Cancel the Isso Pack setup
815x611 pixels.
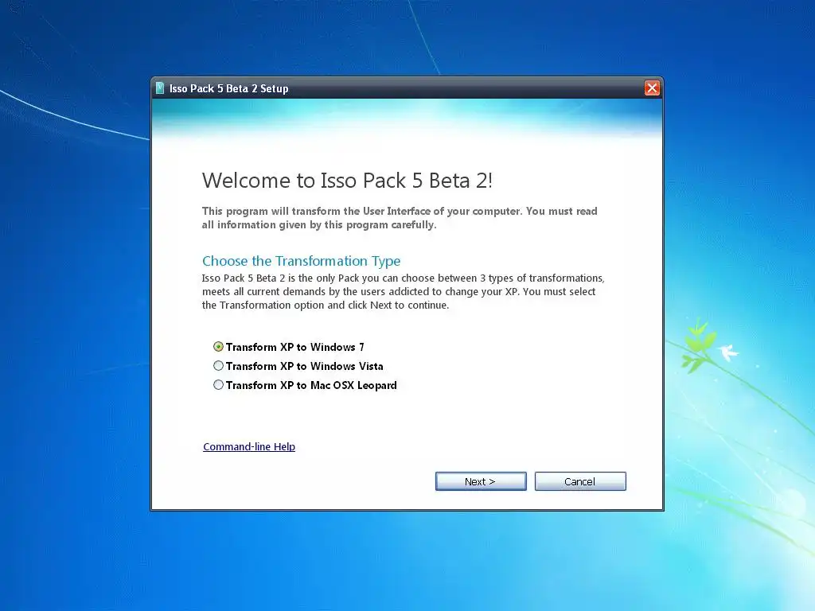[580, 481]
